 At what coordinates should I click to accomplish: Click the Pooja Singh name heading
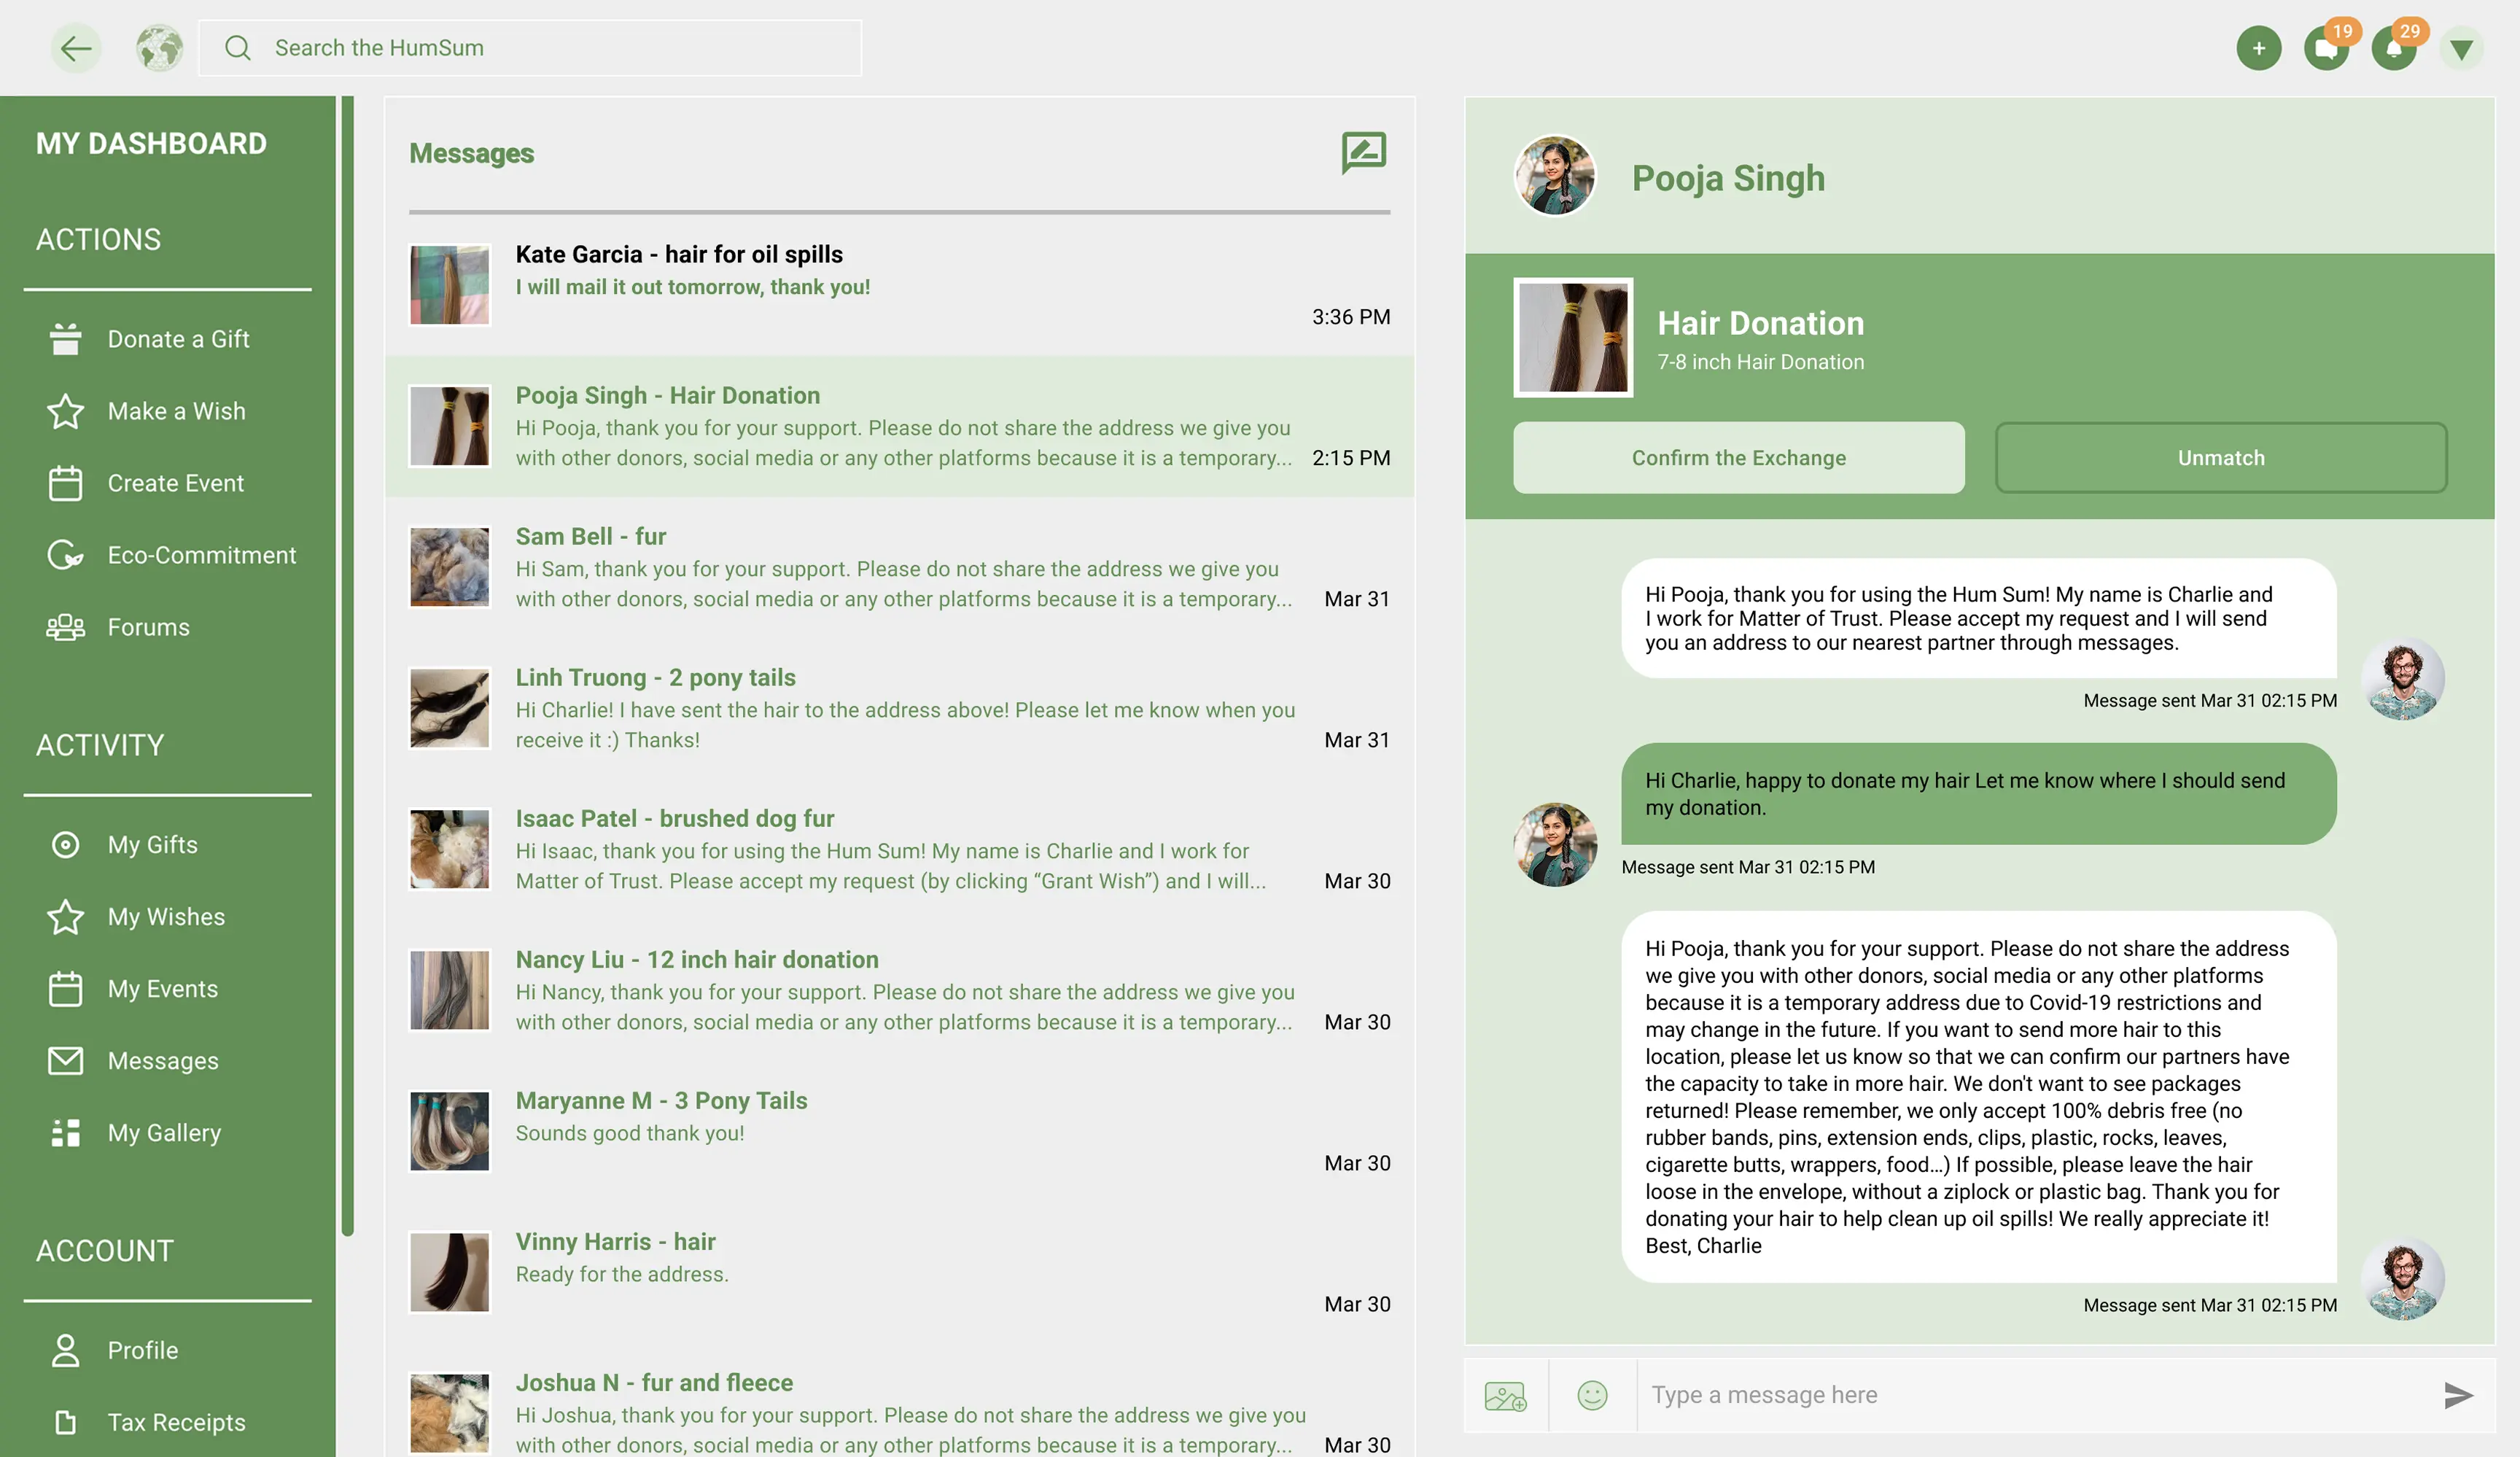pyautogui.click(x=1728, y=178)
